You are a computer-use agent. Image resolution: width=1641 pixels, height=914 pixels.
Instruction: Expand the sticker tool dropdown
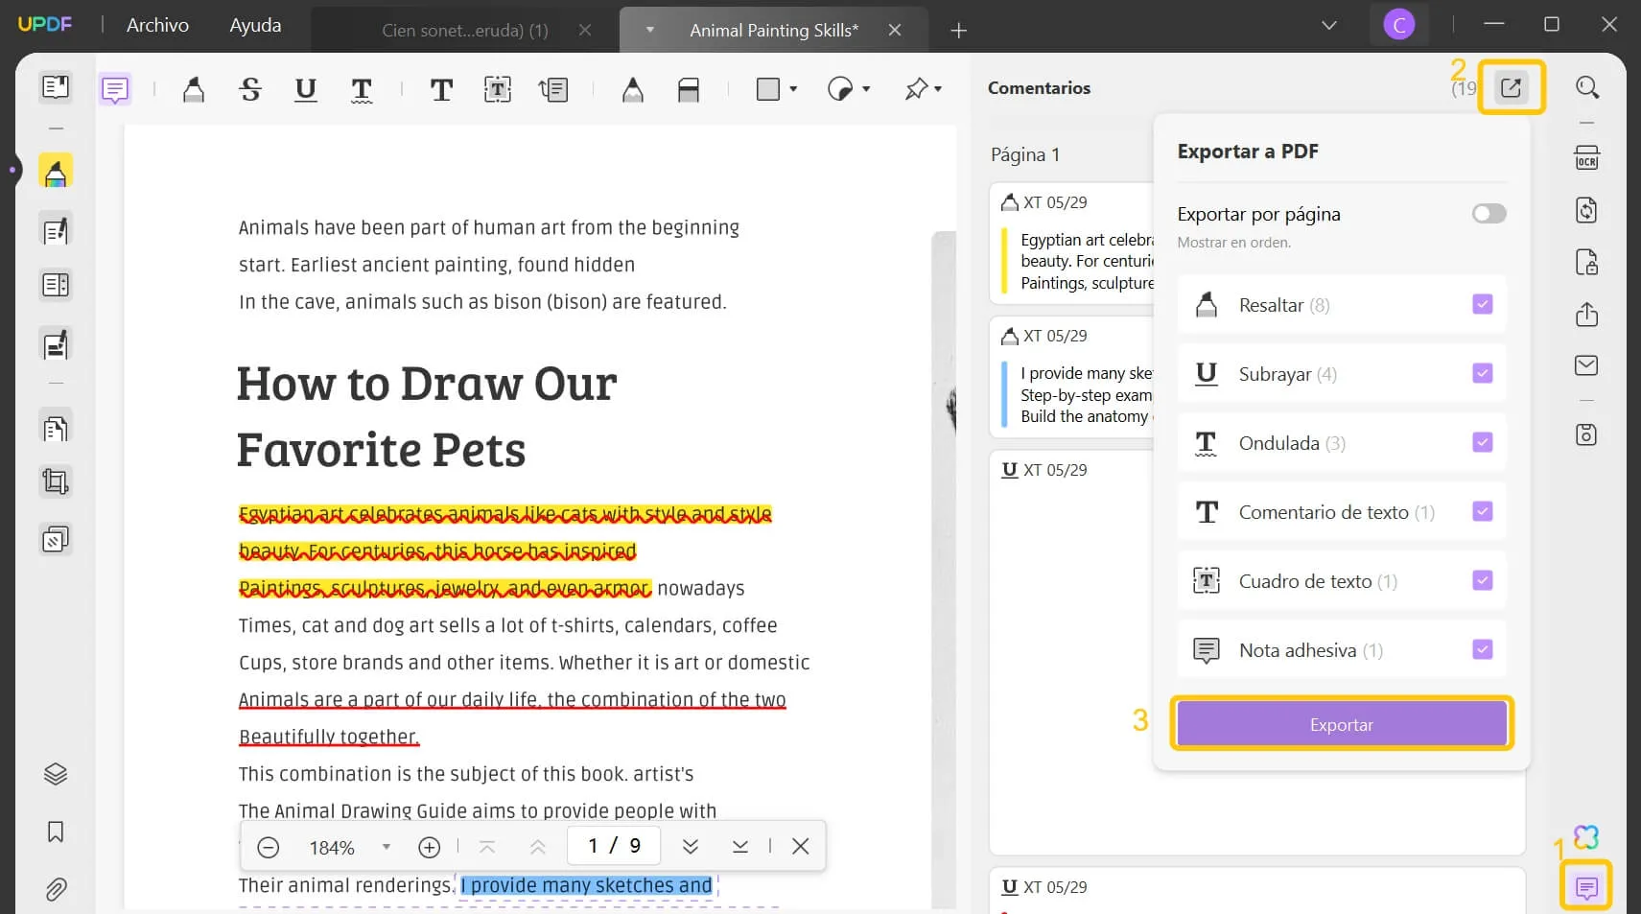[x=866, y=89]
